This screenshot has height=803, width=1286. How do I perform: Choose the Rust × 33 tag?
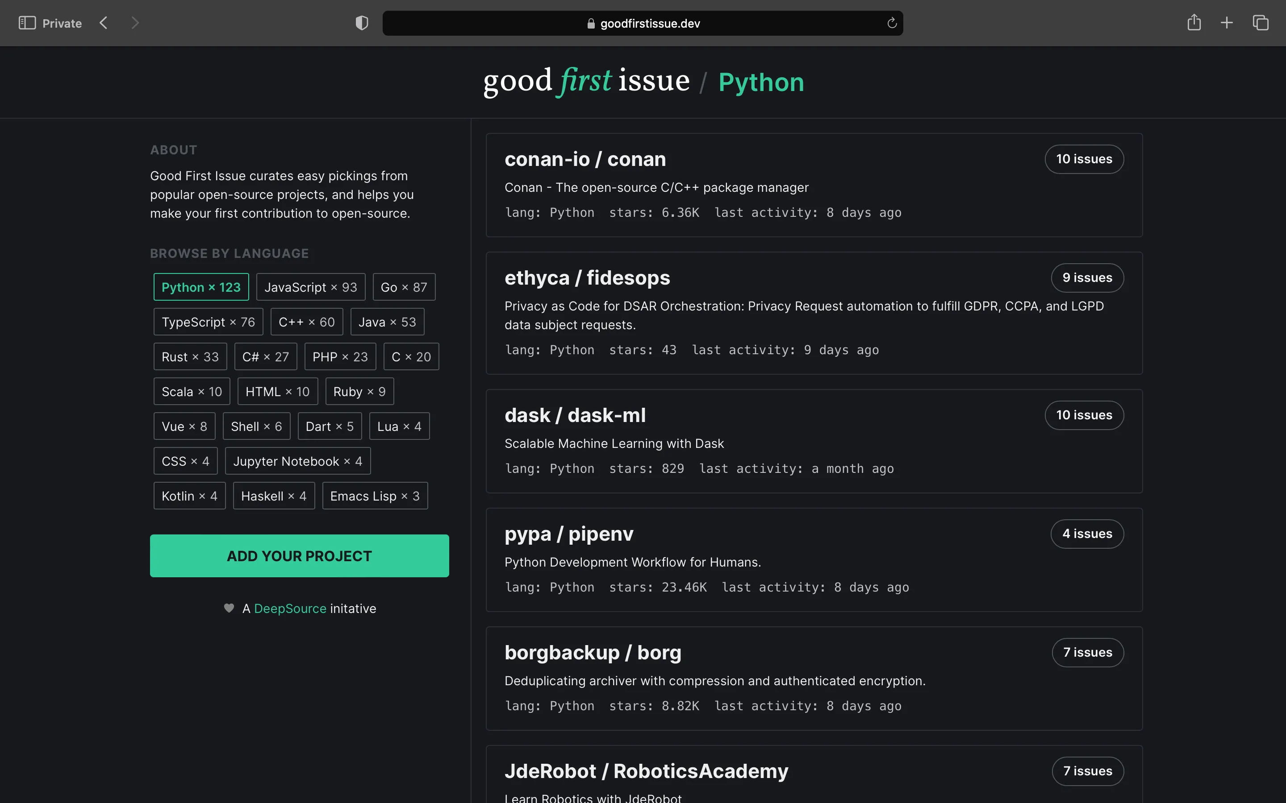pos(190,356)
